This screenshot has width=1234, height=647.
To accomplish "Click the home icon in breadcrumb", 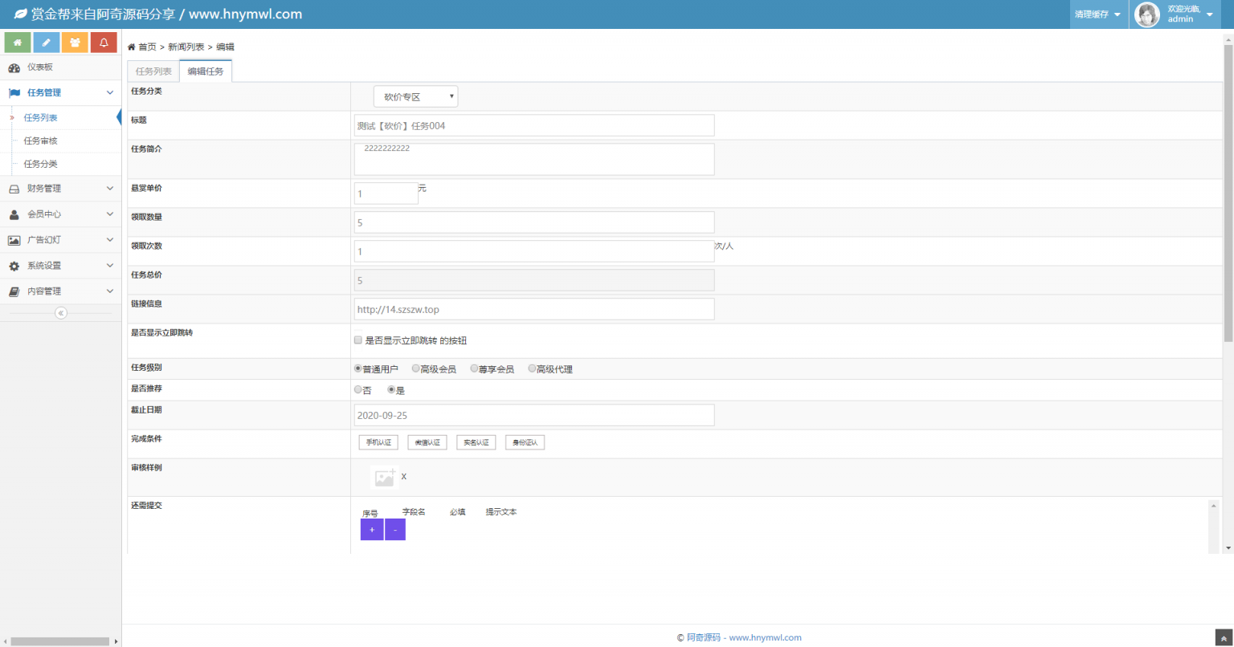I will coord(132,47).
